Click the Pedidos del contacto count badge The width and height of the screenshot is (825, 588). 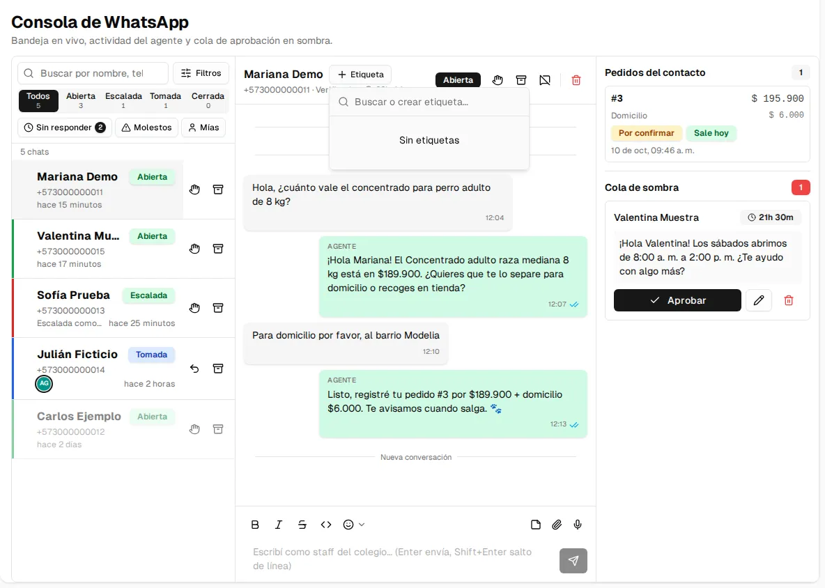pyautogui.click(x=801, y=72)
